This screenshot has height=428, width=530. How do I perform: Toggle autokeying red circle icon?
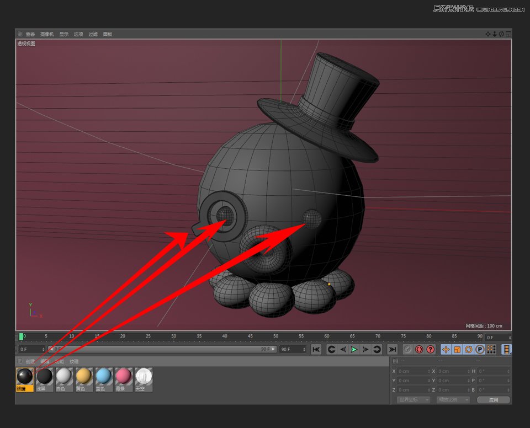tap(419, 349)
